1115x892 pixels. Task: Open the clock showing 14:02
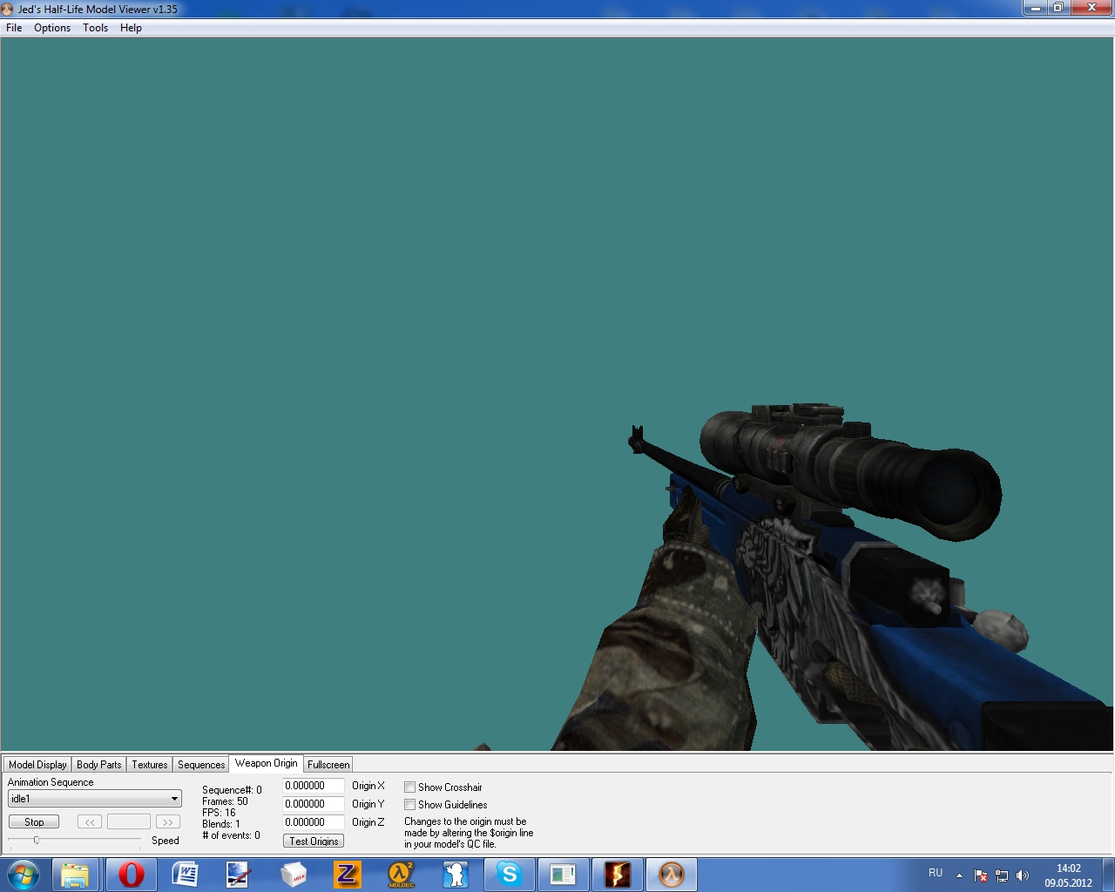pyautogui.click(x=1068, y=875)
